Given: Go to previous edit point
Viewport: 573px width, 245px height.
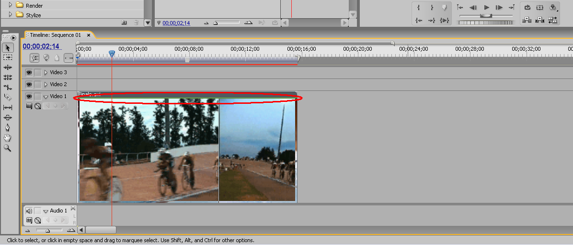Looking at the screenshot, I should click(x=460, y=7).
